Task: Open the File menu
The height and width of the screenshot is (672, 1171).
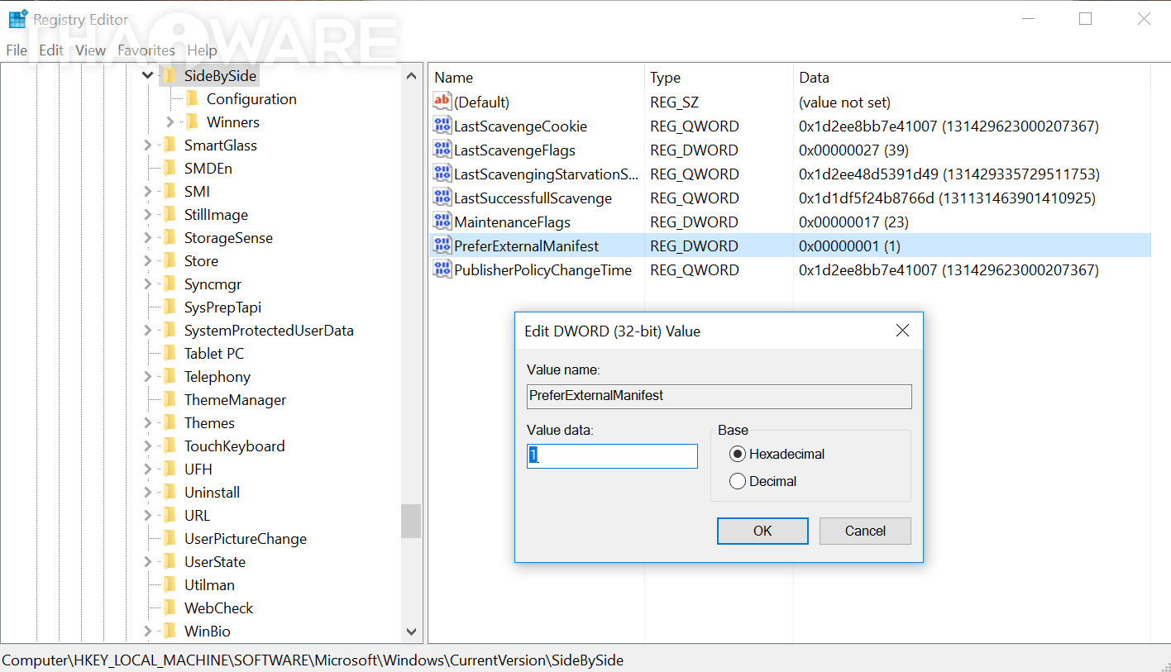Action: click(x=17, y=50)
